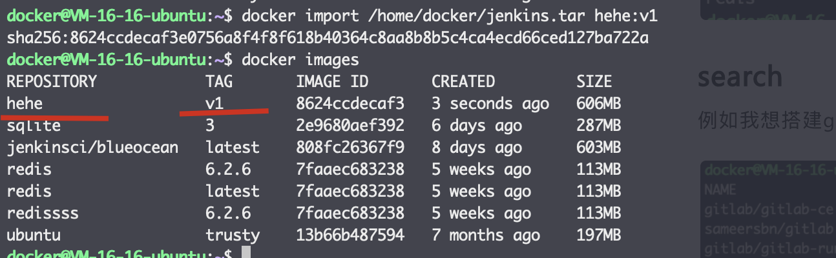Click the SIZE column header

(594, 81)
